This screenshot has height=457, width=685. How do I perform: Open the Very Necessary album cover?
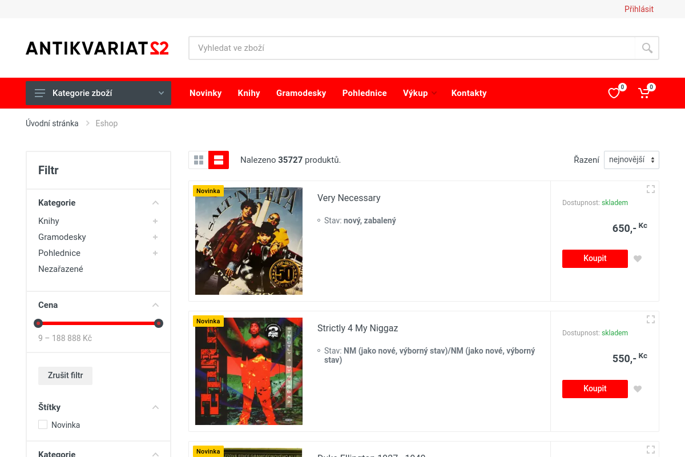click(x=249, y=241)
